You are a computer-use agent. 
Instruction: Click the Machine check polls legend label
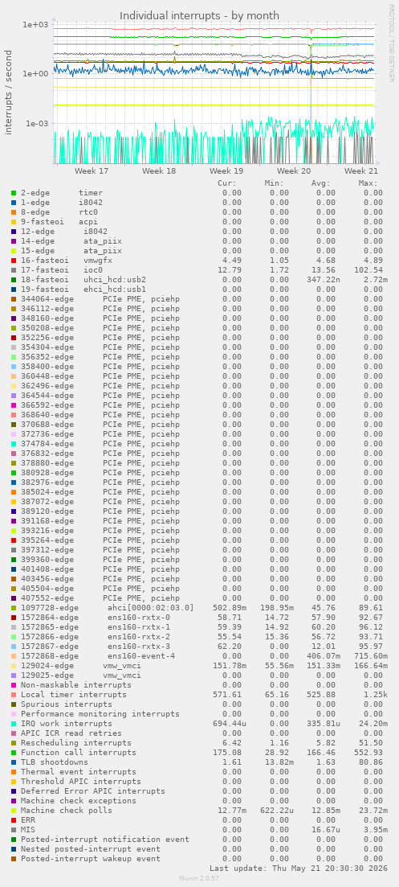pyautogui.click(x=67, y=810)
